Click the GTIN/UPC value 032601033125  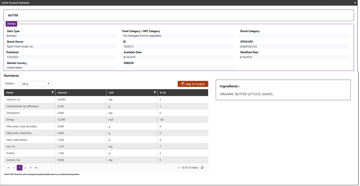[x=294, y=46]
